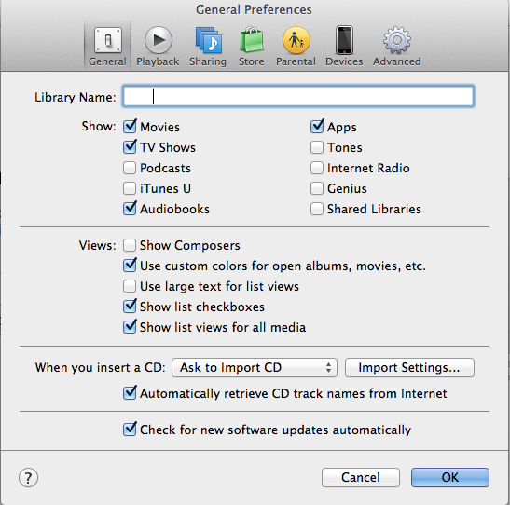Open the Playback preferences icon
This screenshot has height=505, width=510.
[159, 40]
